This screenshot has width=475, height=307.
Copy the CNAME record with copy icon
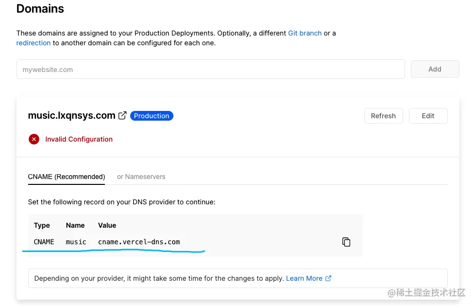point(346,242)
